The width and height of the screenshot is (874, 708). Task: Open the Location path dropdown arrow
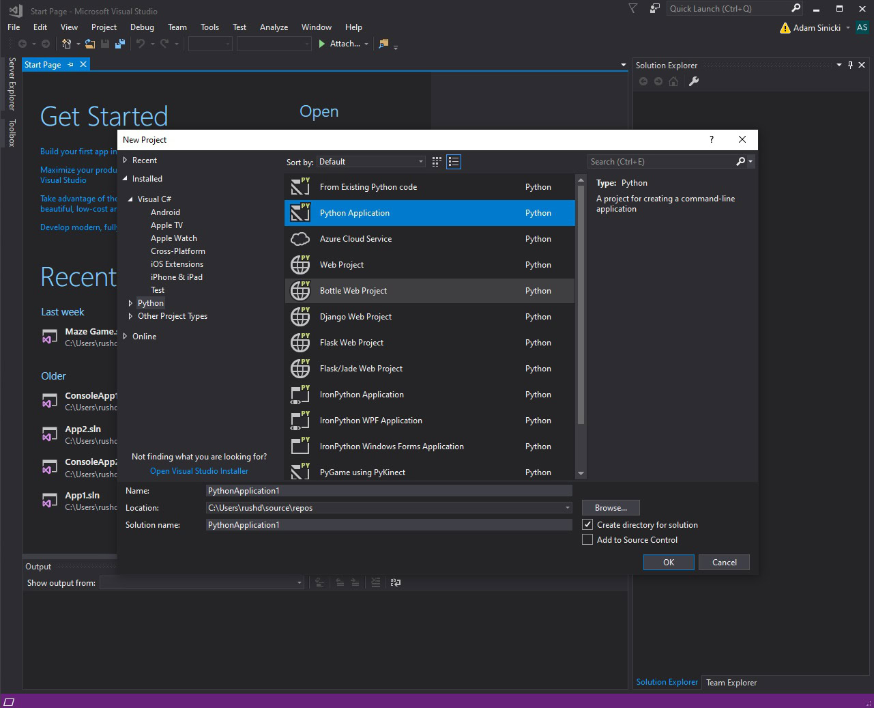point(568,507)
